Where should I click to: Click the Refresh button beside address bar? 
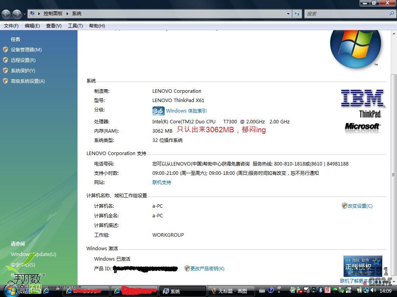[297, 14]
